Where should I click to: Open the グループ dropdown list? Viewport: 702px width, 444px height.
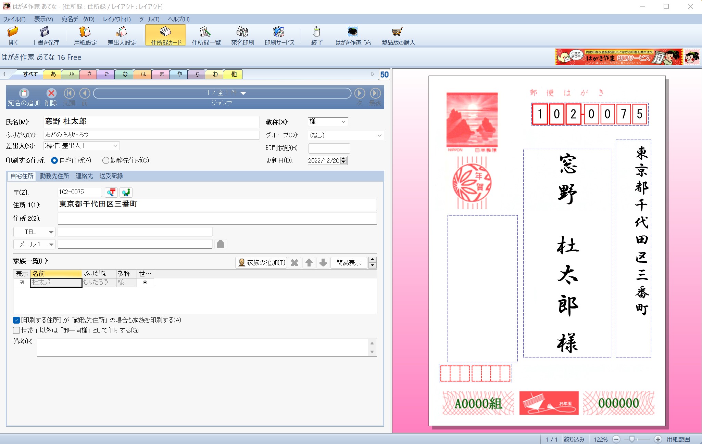[x=379, y=135]
